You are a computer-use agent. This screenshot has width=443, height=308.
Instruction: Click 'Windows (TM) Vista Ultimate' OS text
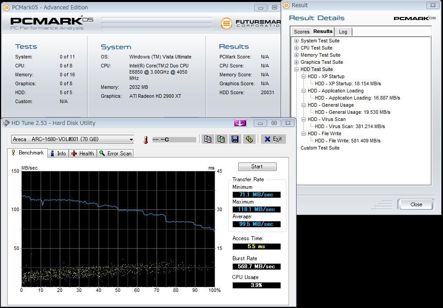(x=160, y=57)
